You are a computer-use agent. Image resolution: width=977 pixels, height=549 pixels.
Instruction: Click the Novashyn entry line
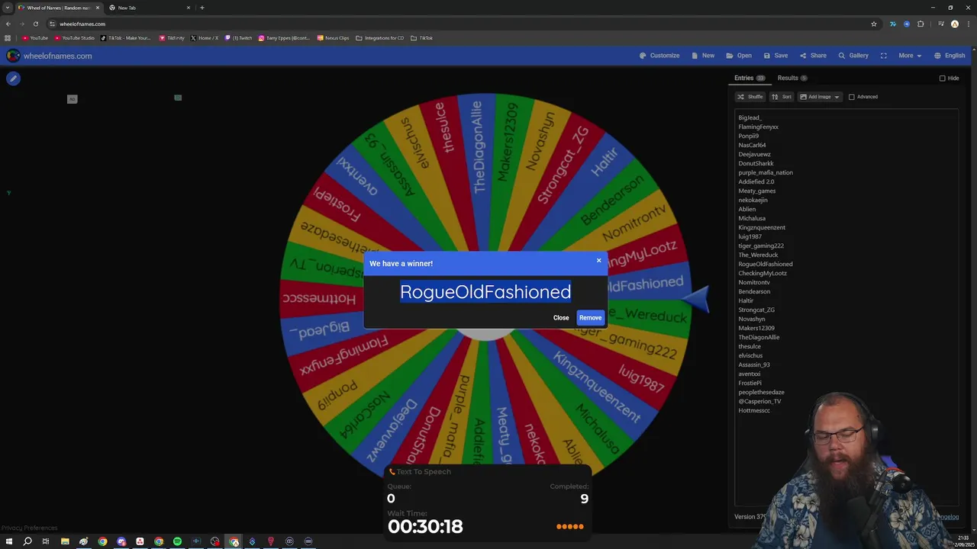point(752,319)
